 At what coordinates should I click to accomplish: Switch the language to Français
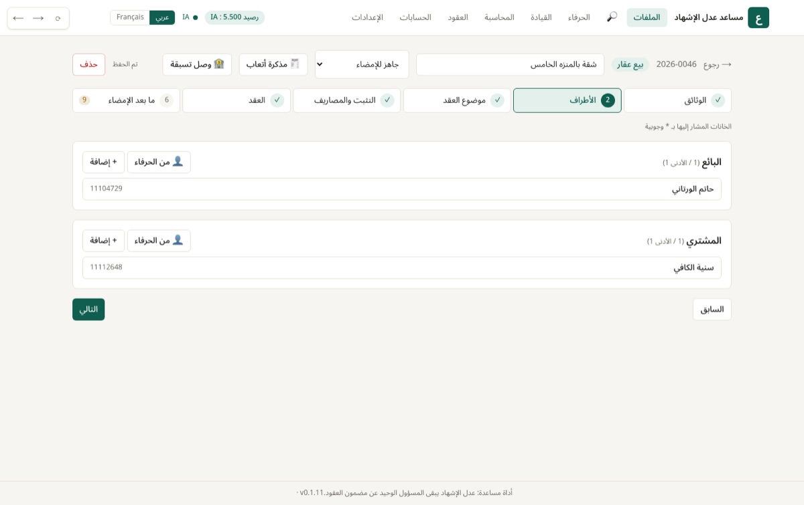coord(130,17)
